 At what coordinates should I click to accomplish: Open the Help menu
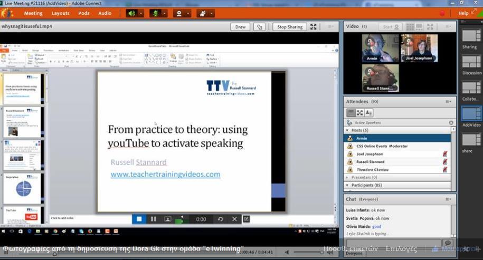(x=463, y=13)
